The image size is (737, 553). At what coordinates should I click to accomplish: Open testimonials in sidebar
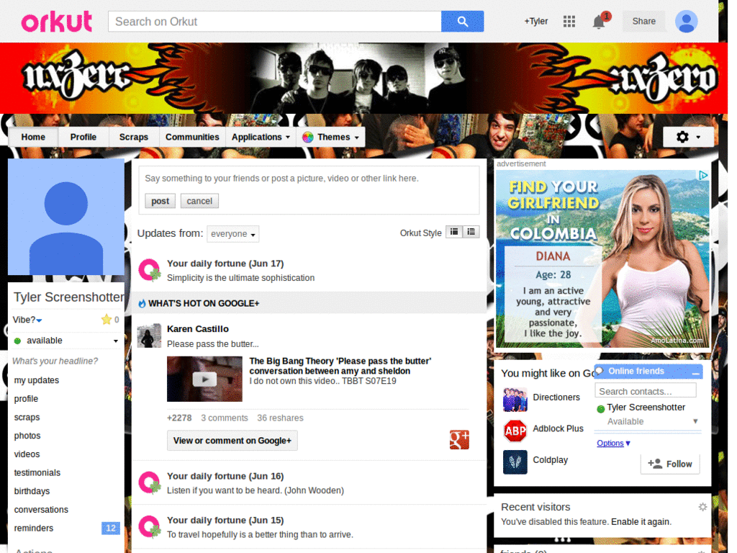point(37,473)
